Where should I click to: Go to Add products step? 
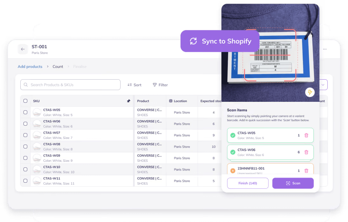30,67
